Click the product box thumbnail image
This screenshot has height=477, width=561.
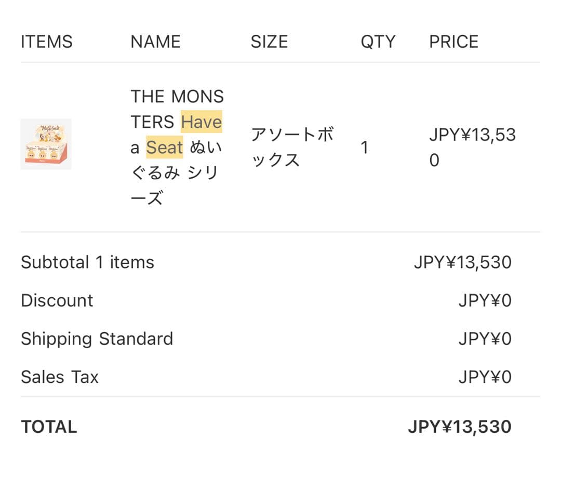coord(46,144)
